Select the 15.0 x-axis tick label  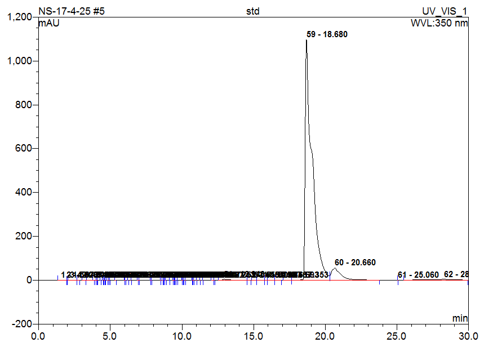click(x=254, y=336)
